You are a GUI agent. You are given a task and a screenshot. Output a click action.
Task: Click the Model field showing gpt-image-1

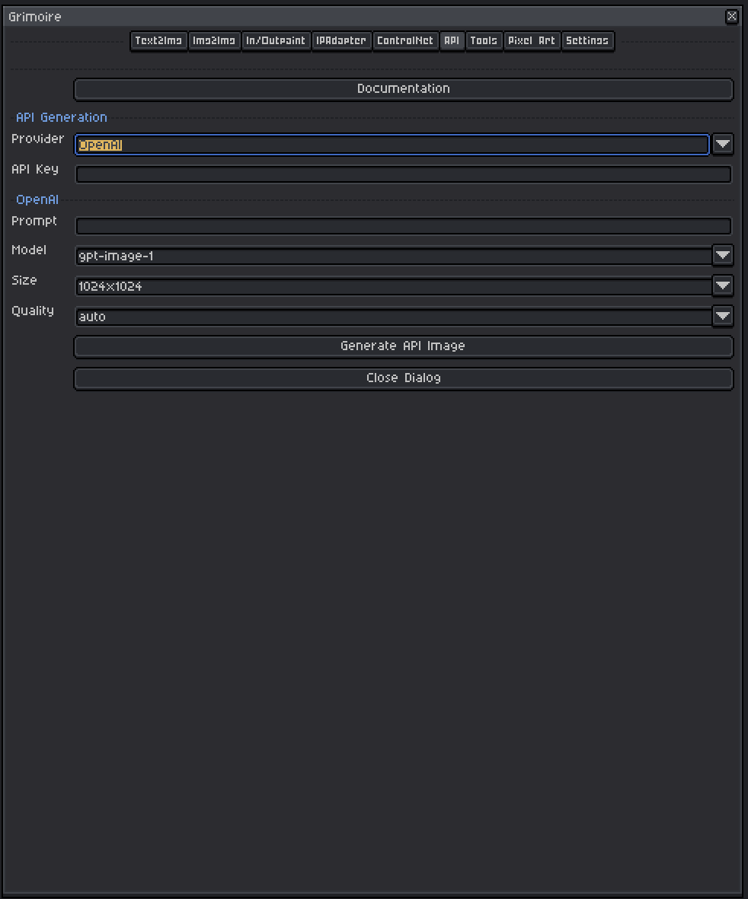coord(394,256)
